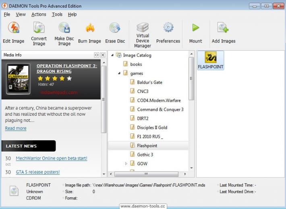Screen dimensions: 286x209
Task: Collapse the Image Catalog tree node
Action: point(112,55)
